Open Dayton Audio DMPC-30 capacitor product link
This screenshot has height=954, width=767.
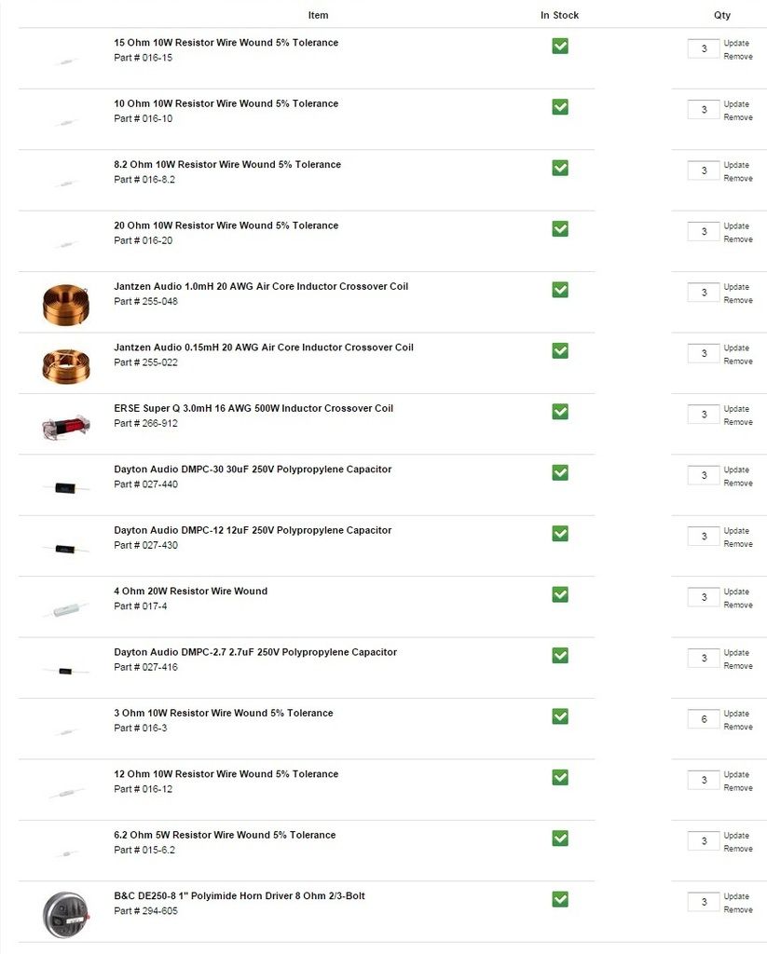(253, 470)
